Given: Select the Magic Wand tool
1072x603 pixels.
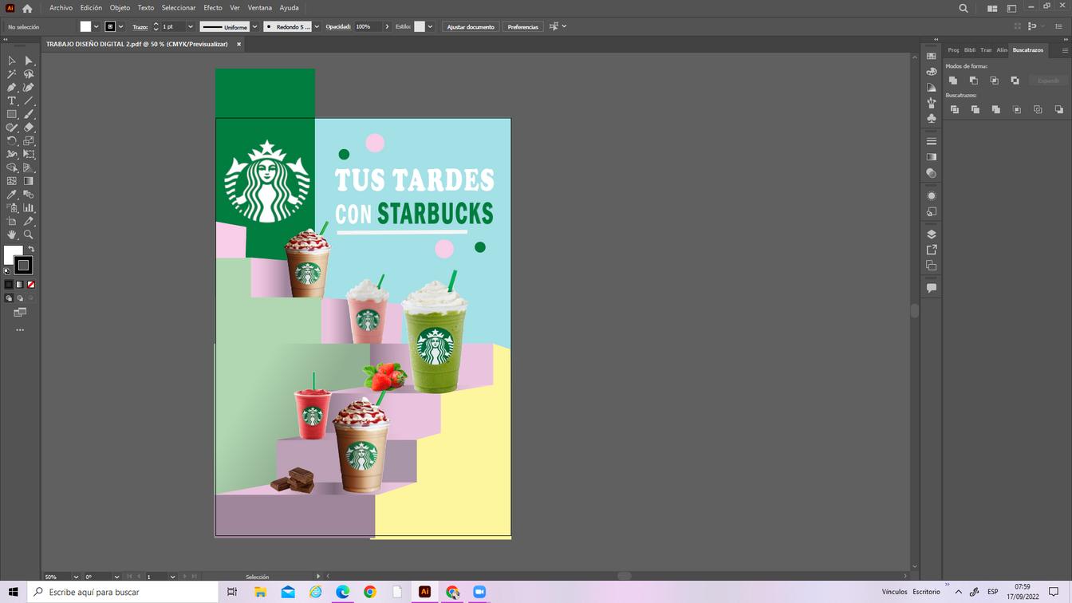Looking at the screenshot, I should (12, 74).
